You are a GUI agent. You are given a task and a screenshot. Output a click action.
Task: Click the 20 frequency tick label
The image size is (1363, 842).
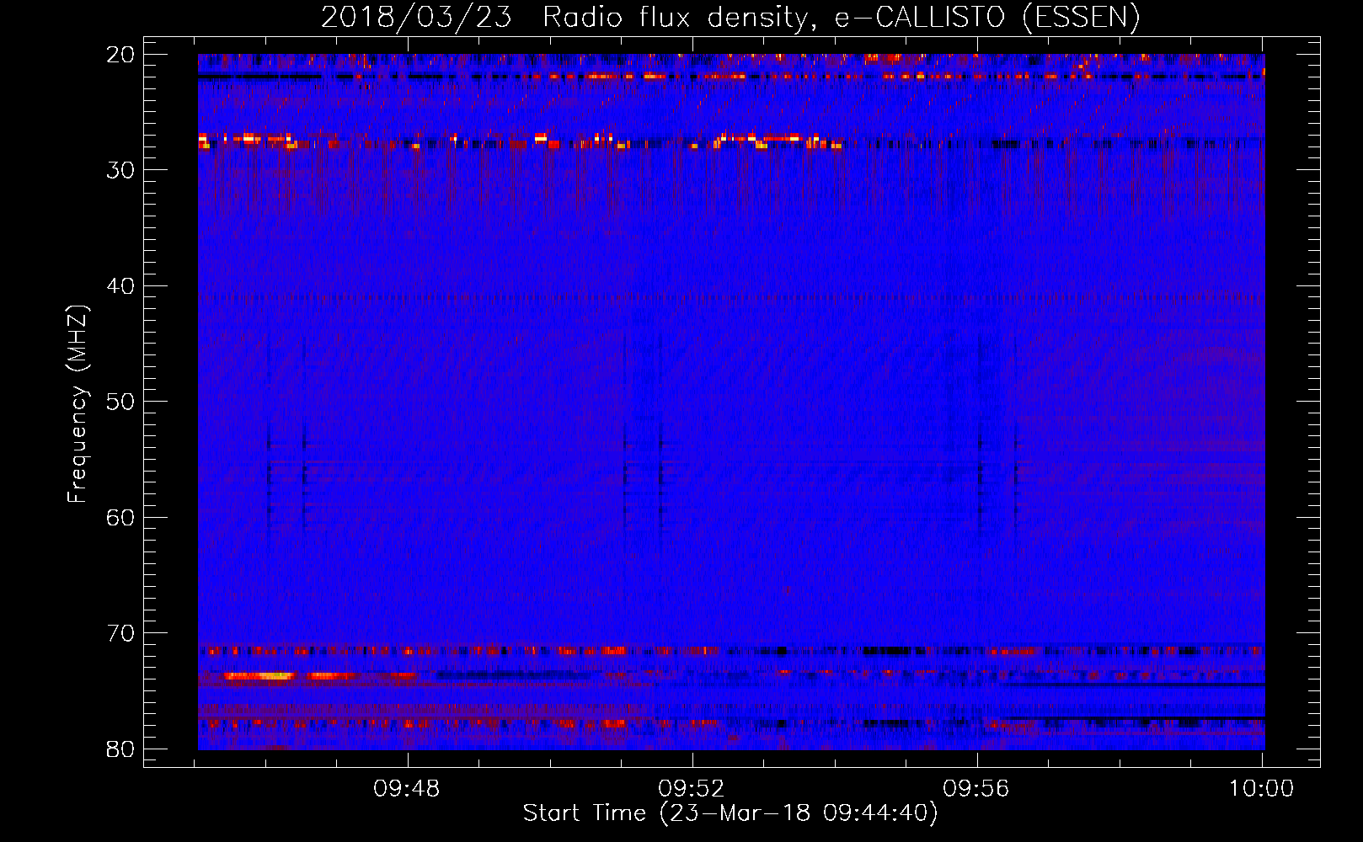click(x=120, y=55)
